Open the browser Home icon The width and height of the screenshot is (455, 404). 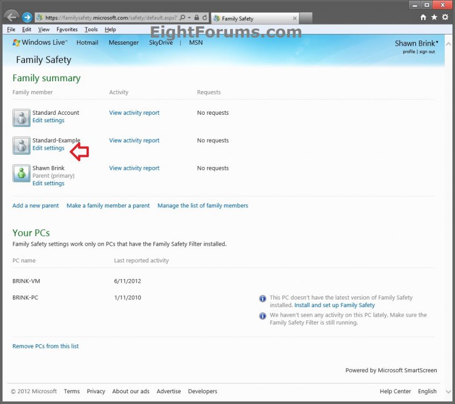pos(423,17)
